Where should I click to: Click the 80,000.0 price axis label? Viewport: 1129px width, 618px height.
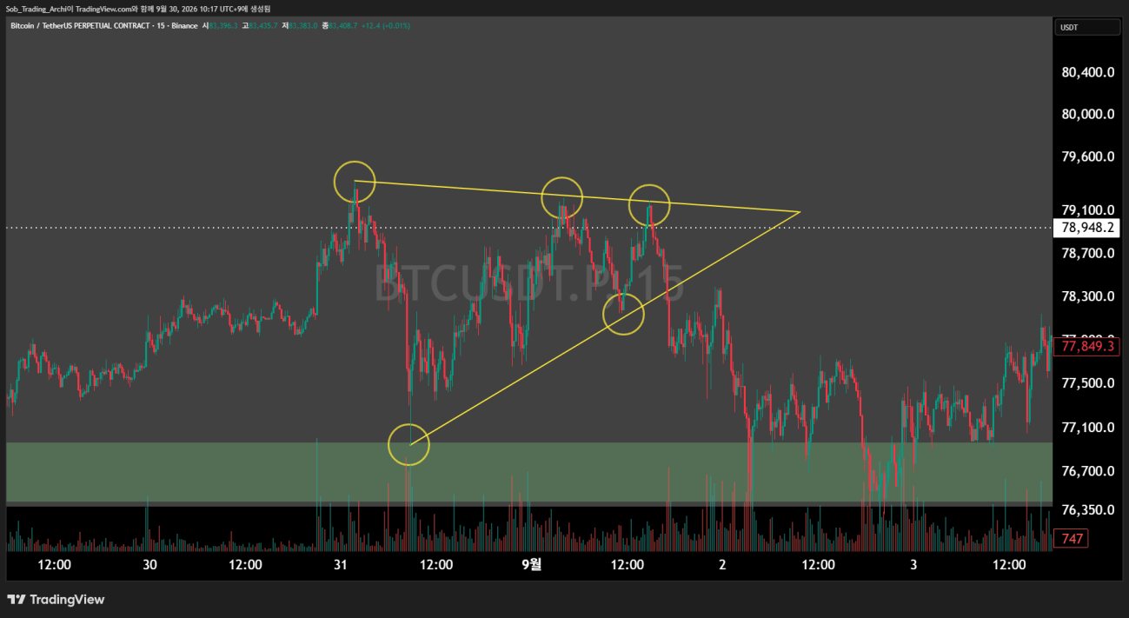tap(1088, 114)
